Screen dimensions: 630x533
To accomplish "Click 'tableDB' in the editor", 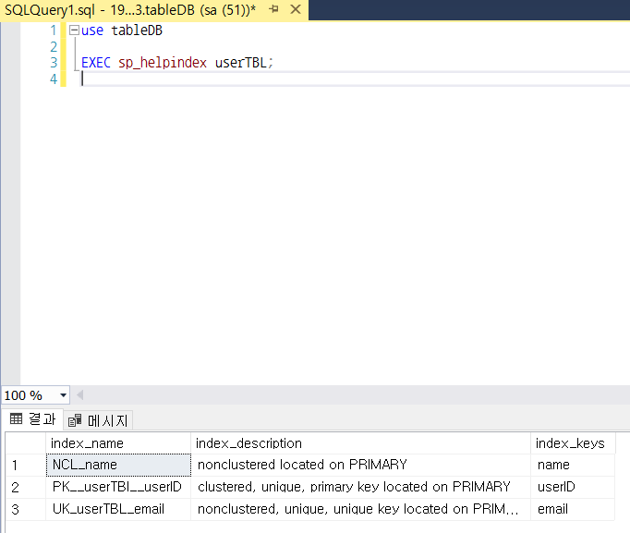I will pos(137,30).
